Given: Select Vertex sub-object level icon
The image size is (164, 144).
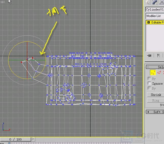Looking at the screenshot, I should (153, 73).
